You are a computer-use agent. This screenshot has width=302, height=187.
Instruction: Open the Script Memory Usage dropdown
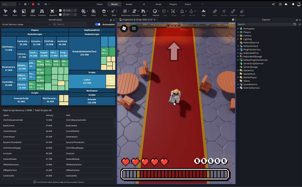(x=26, y=24)
